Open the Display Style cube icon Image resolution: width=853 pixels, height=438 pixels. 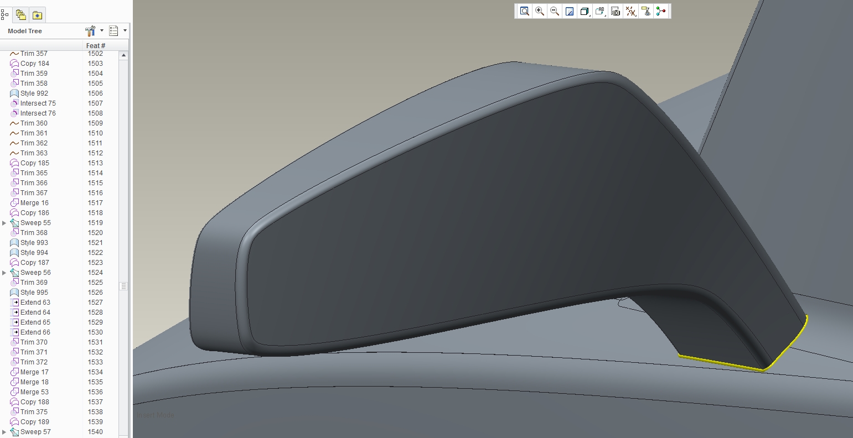(585, 11)
